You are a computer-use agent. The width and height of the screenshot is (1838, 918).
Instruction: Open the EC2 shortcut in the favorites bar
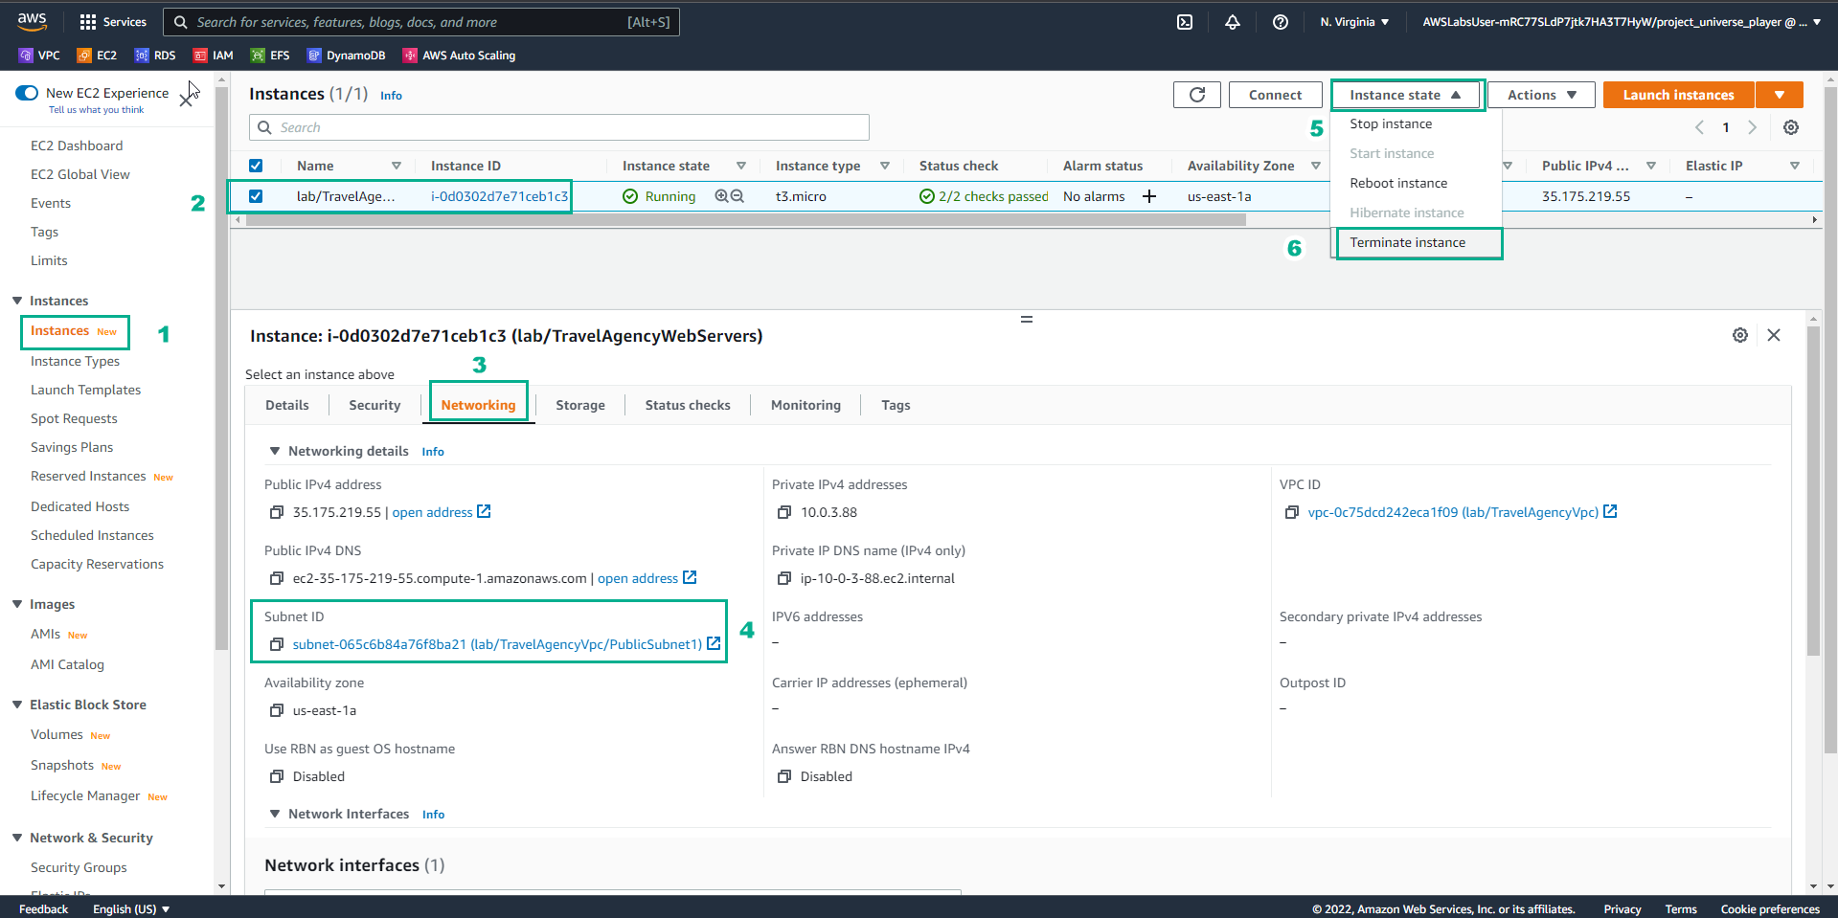click(x=97, y=56)
